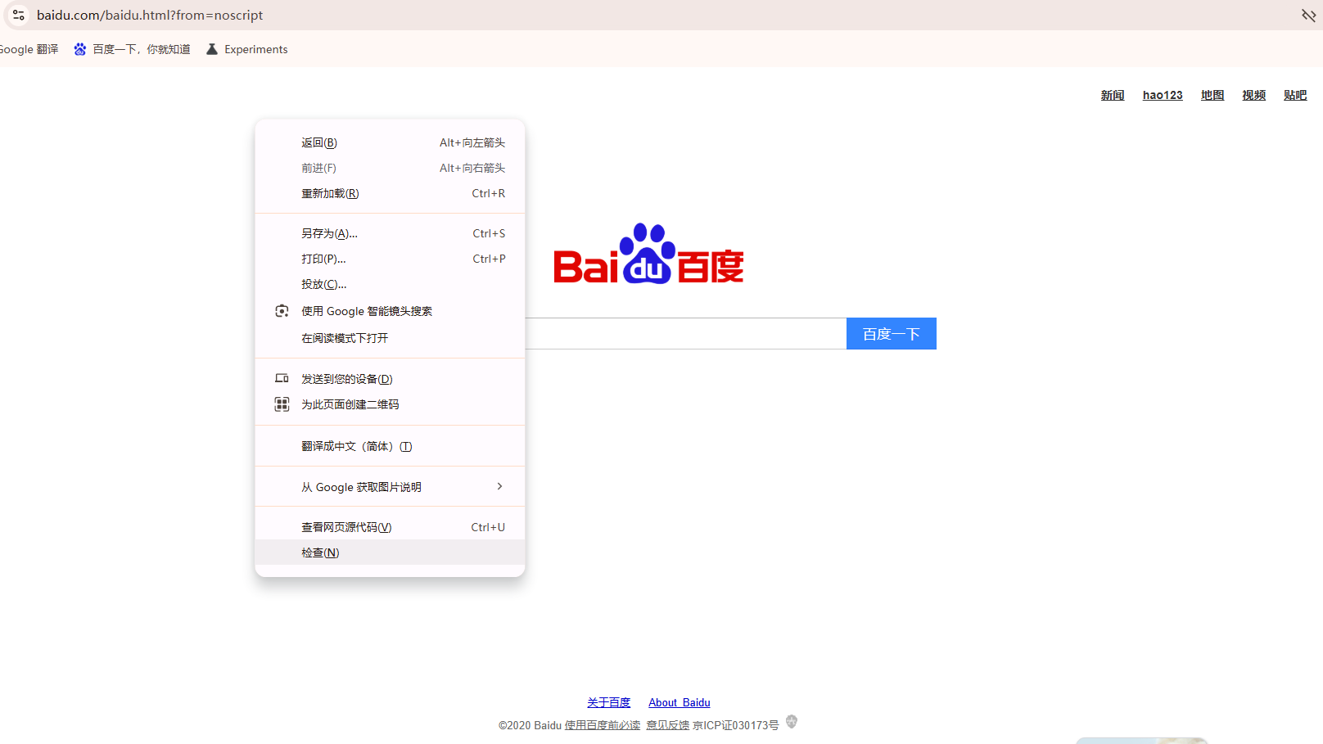Click the police badge icon in footer
The width and height of the screenshot is (1323, 744).
tap(792, 722)
